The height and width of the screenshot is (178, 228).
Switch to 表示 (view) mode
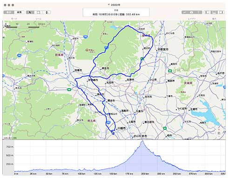pyautogui.click(x=9, y=12)
